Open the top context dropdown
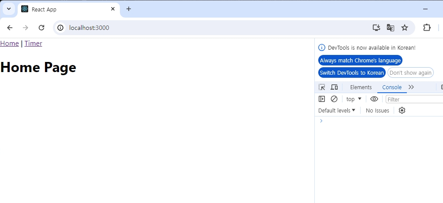This screenshot has height=203, width=443. [354, 99]
